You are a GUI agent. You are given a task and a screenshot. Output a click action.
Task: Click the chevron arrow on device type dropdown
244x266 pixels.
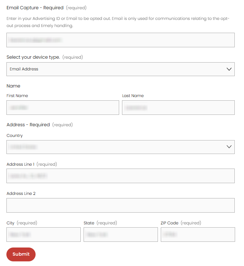point(229,69)
